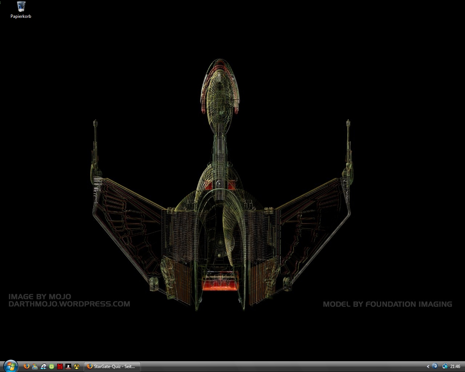The image size is (465, 372).
Task: Click the second quick launch icon after Firefox
Action: (35, 367)
